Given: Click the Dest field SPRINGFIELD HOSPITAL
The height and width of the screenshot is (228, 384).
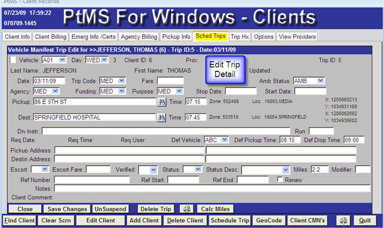Looking at the screenshot, I should tap(94, 117).
